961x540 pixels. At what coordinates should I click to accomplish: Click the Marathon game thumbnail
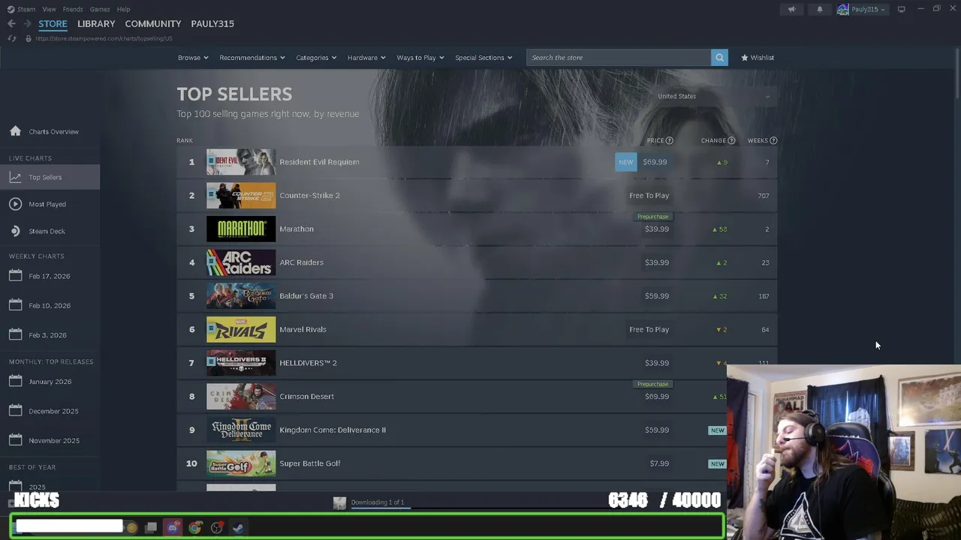(x=241, y=229)
